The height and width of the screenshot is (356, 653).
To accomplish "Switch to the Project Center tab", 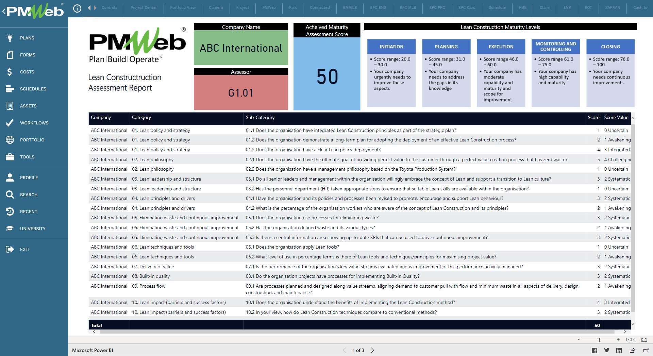I will coord(144,7).
